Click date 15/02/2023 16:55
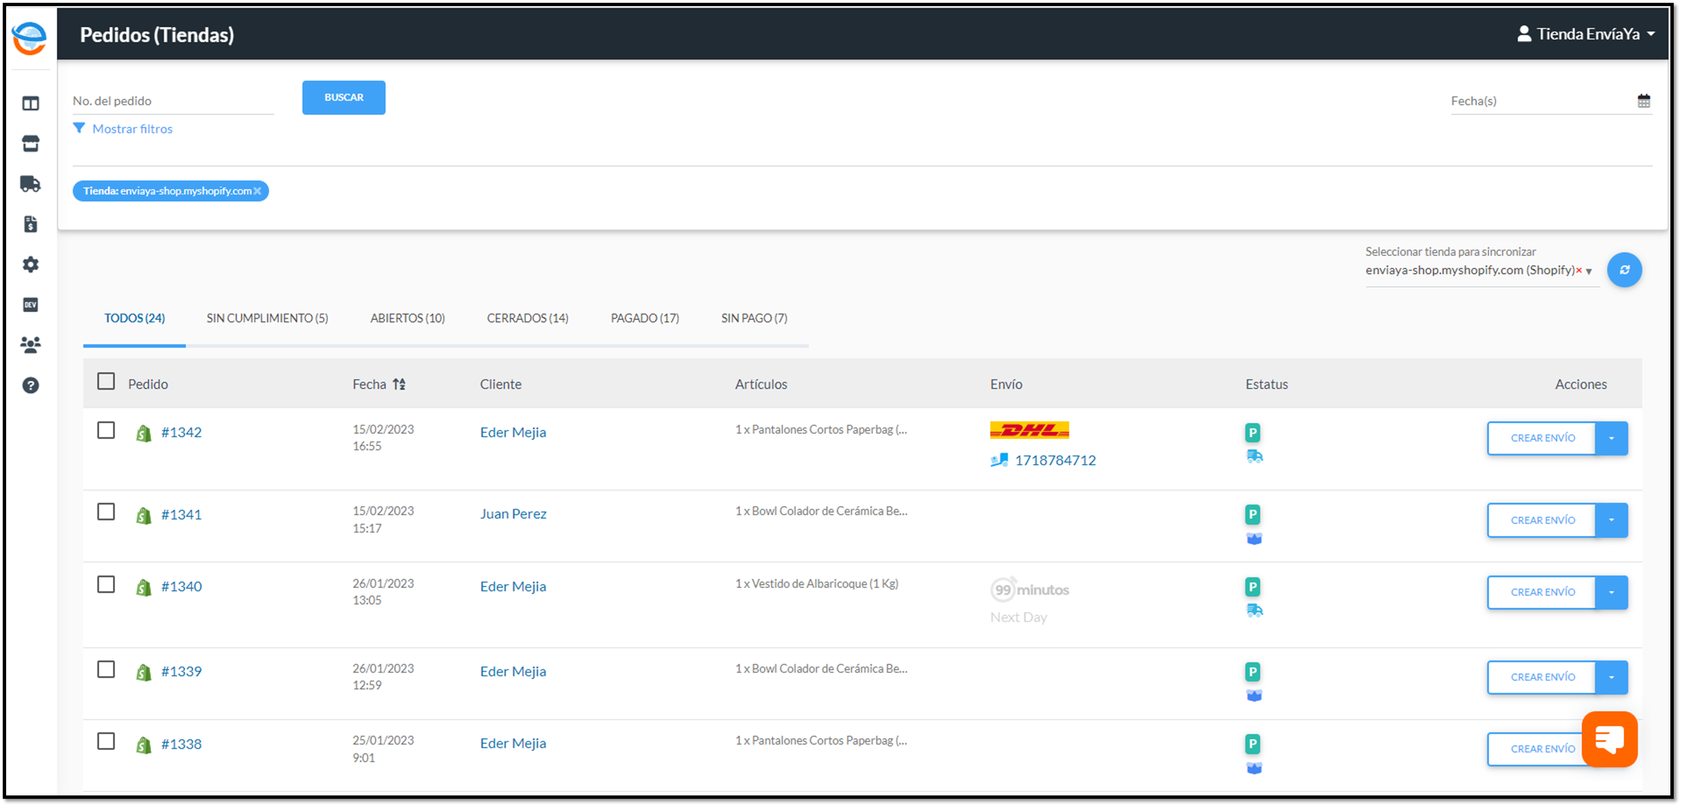The image size is (1681, 806). pos(383,438)
